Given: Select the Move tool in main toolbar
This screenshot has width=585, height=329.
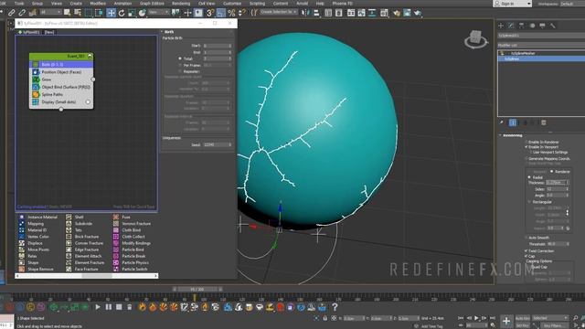Looking at the screenshot, I should pos(112,13).
